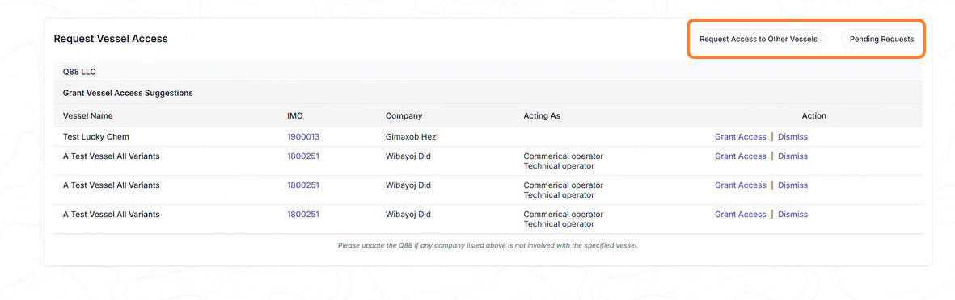Grant Access in the third table row

coord(740,185)
